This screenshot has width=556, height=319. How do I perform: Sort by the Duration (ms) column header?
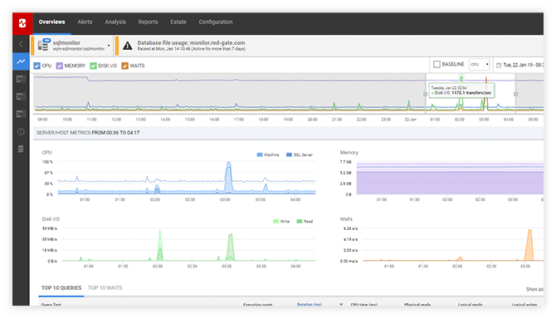pos(310,304)
